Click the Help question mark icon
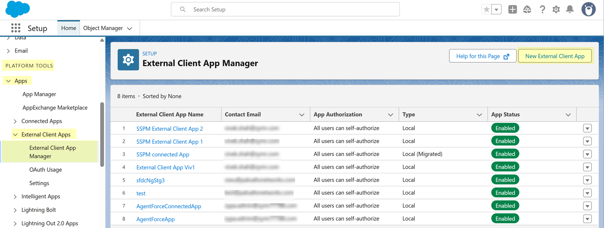 (x=542, y=10)
